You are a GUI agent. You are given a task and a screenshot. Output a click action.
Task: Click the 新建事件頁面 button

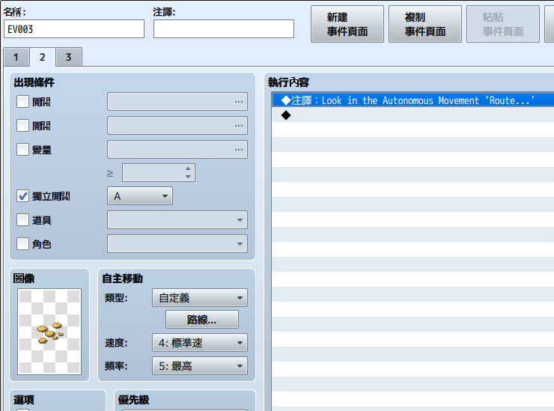tap(347, 24)
